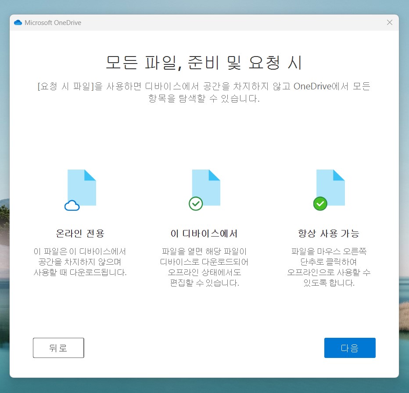Click the online-only file icon with cloud badge
This screenshot has height=393, width=409.
(x=80, y=190)
